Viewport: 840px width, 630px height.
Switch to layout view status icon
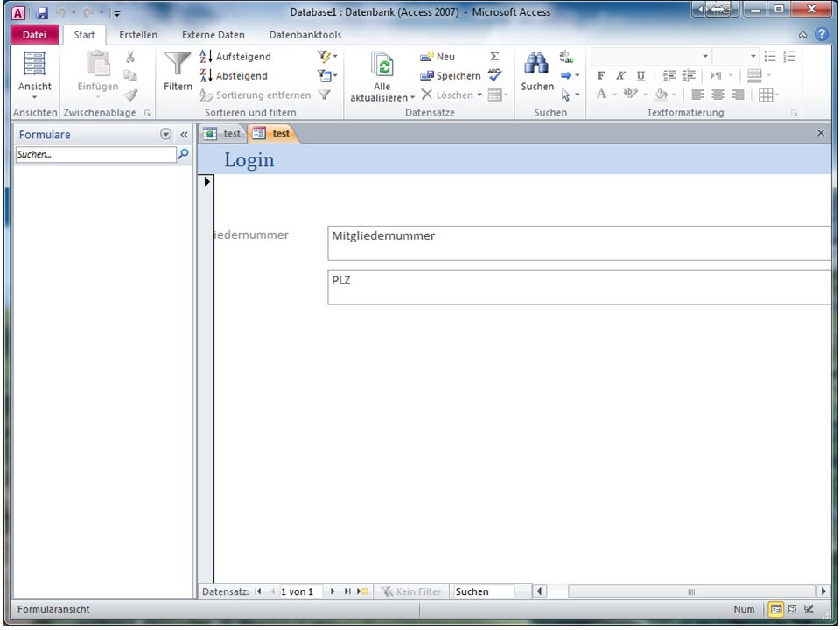coord(793,609)
